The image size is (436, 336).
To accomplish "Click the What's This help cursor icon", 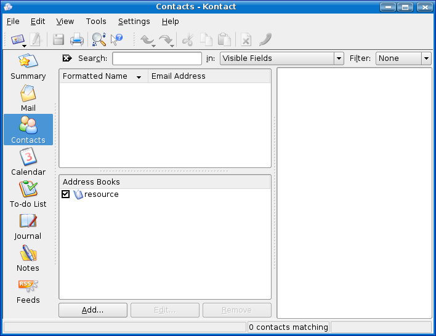I will tap(116, 39).
